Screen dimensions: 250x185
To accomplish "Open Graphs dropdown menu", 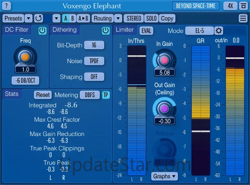I will point(164,176).
